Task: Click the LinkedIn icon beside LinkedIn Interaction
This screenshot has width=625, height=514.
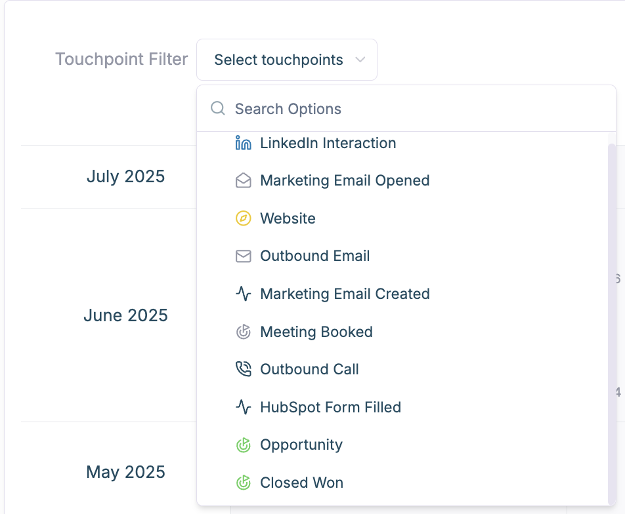Action: coord(243,143)
